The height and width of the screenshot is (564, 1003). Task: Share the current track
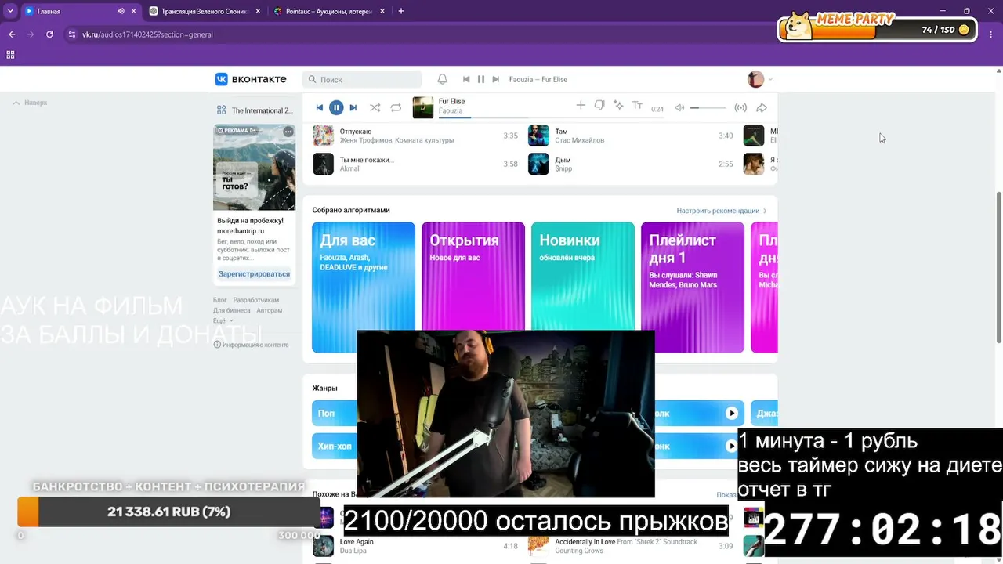(762, 108)
